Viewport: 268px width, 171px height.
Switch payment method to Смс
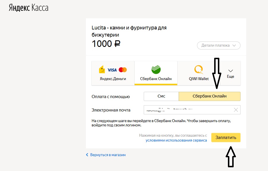click(161, 96)
